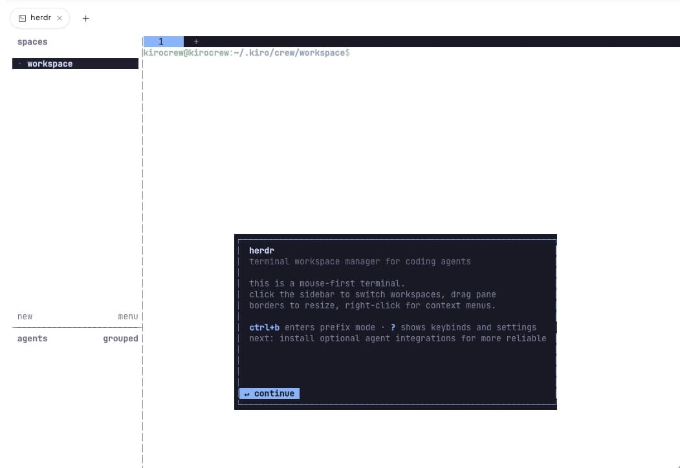The width and height of the screenshot is (680, 468).
Task: Click the "next: install optional agent integrations" line
Action: pos(398,339)
